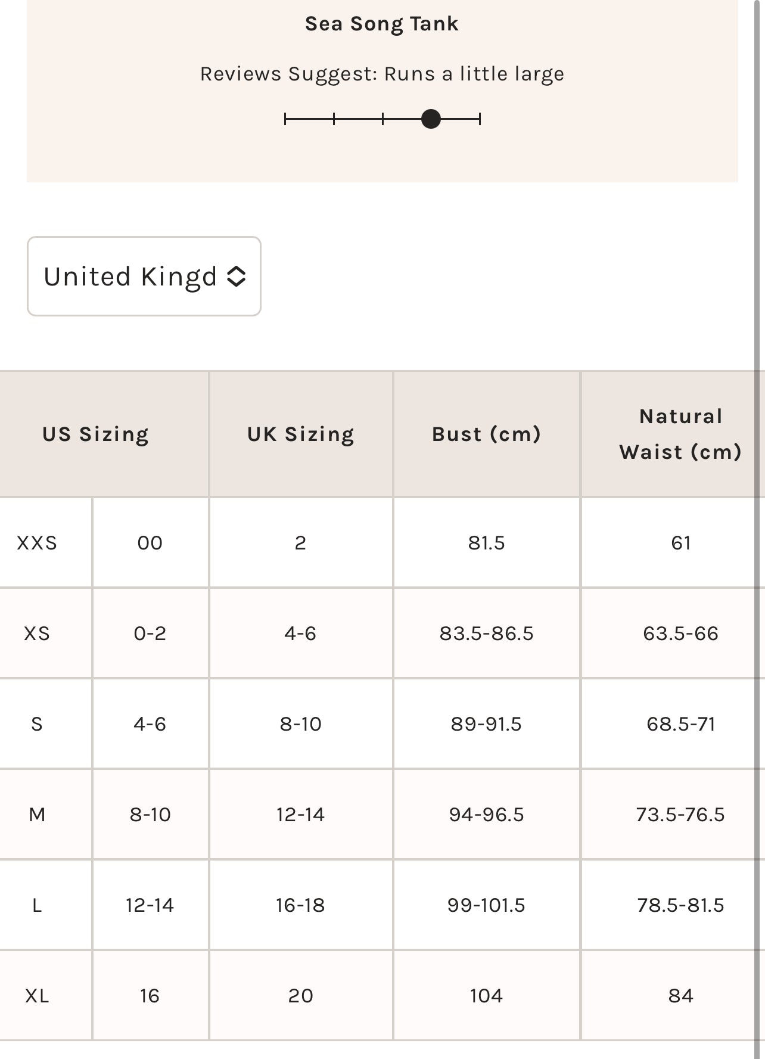
Task: Click the M size row label
Action: click(37, 815)
